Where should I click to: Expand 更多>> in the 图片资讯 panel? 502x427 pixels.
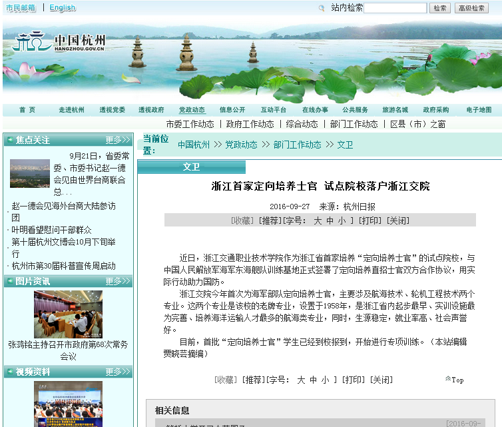(118, 281)
